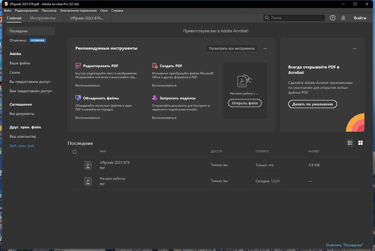Image resolution: width=375 pixels, height=251 pixels.
Task: Click the PDF icon for UPgrade 2023 876
Action: pos(88,165)
